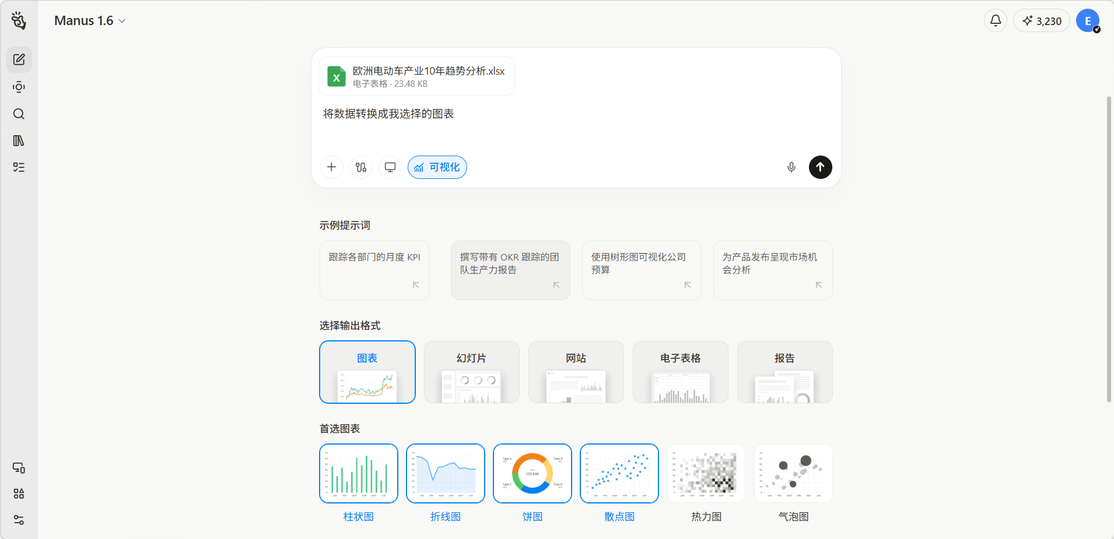Enable the 热力图 heatmap chart option
Screen dimensions: 1114x539
(706, 473)
